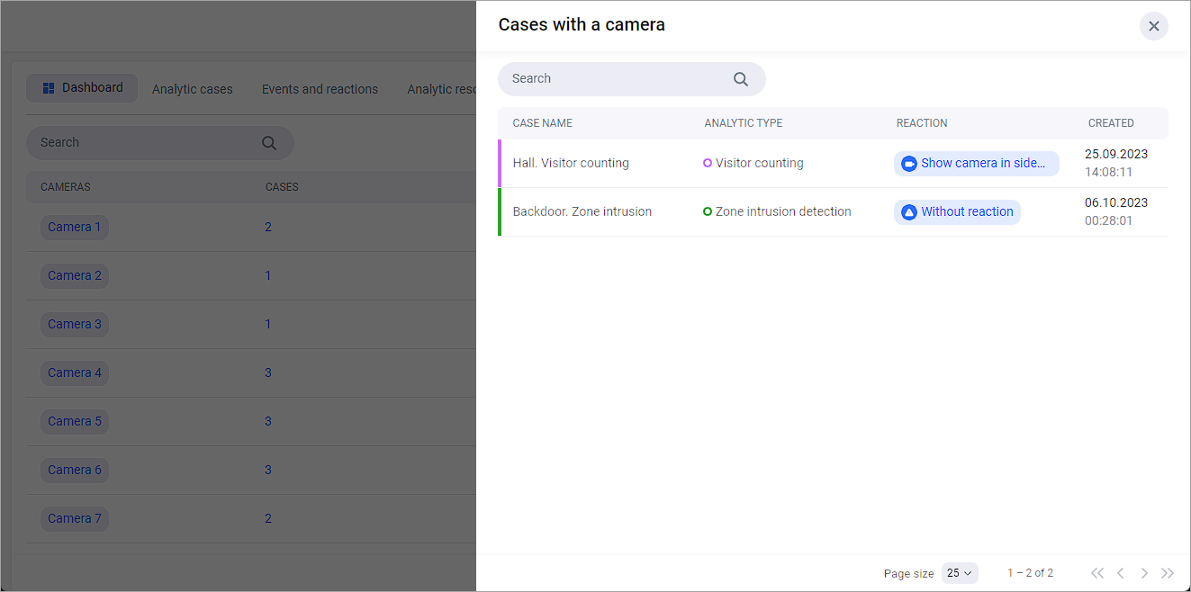Go to the previous page arrow
The height and width of the screenshot is (592, 1191).
(1120, 573)
